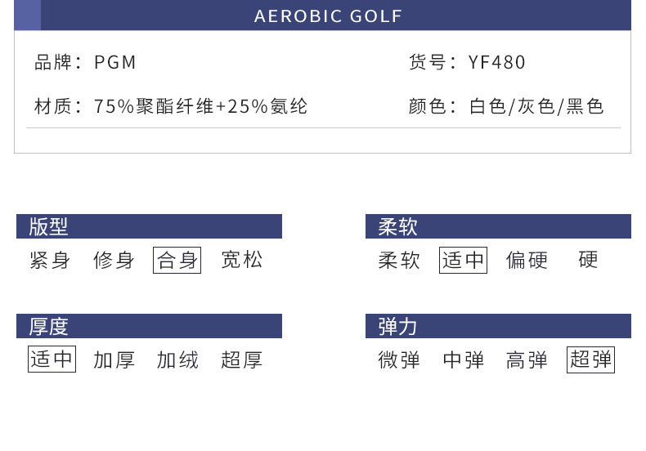Select the 加绒 thickness option
Screen dimensions: 646x451
pyautogui.click(x=177, y=359)
